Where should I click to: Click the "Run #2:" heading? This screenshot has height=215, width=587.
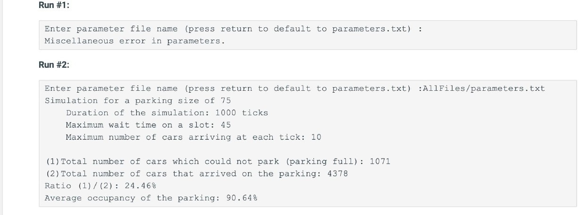coord(54,65)
